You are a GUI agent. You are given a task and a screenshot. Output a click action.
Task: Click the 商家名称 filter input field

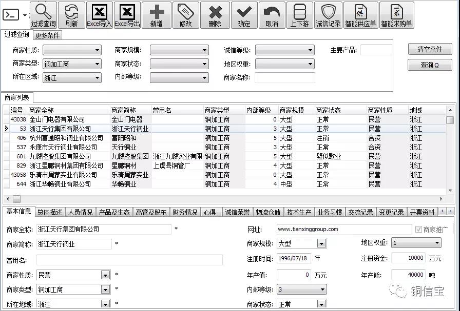click(x=285, y=78)
